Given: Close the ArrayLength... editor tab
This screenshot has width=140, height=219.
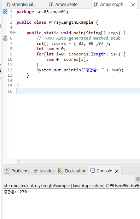Looking at the screenshot, I should [133, 5].
